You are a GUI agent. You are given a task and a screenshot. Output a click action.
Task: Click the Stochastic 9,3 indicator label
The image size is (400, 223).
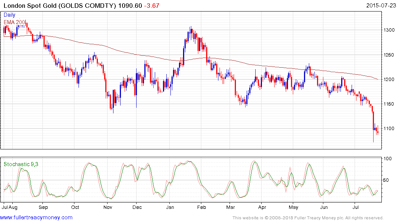(21, 164)
